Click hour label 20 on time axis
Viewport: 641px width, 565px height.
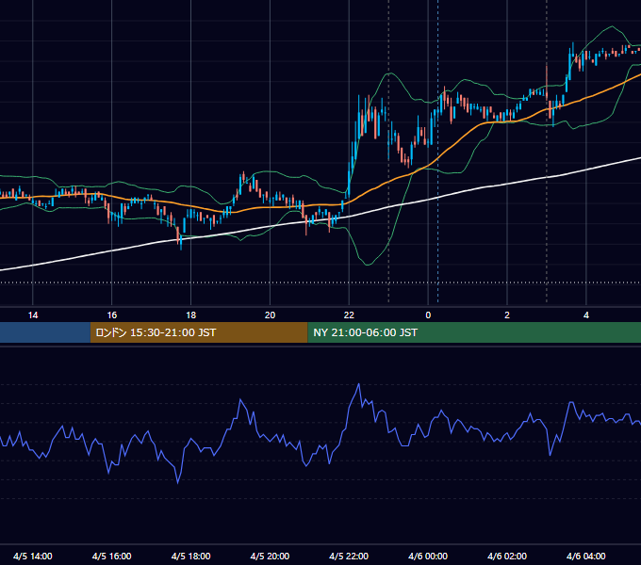click(x=270, y=315)
